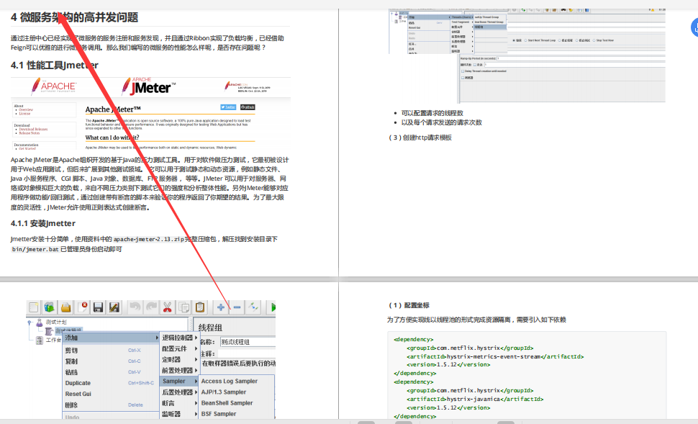Click the github button on Apache JMeter page

point(248,107)
